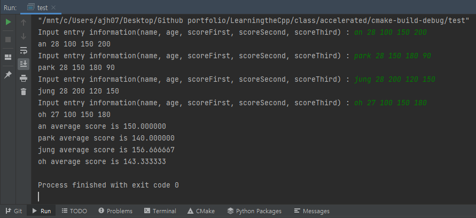Open the Python Packages tool window
This screenshot has height=218, width=476.
(x=254, y=211)
